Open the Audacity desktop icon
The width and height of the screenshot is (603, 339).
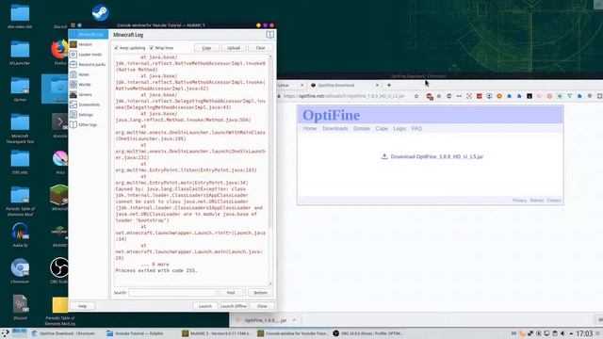20,234
